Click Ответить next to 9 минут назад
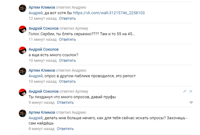Image resolution: width=200 pixels, height=135 pixels. click(65, 102)
